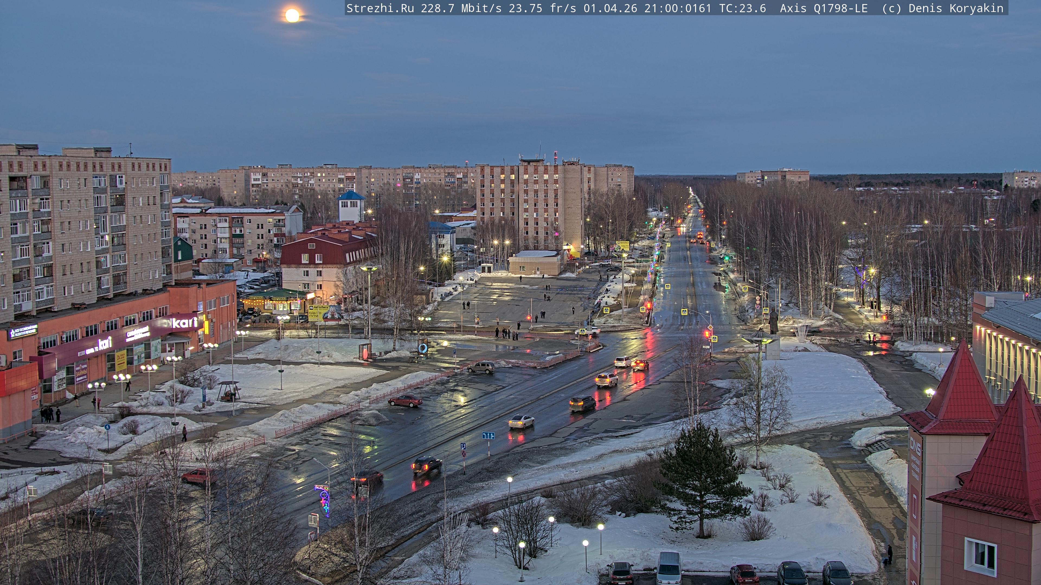
Task: Click the blue round pedestrian path sign
Action: (x=107, y=427)
